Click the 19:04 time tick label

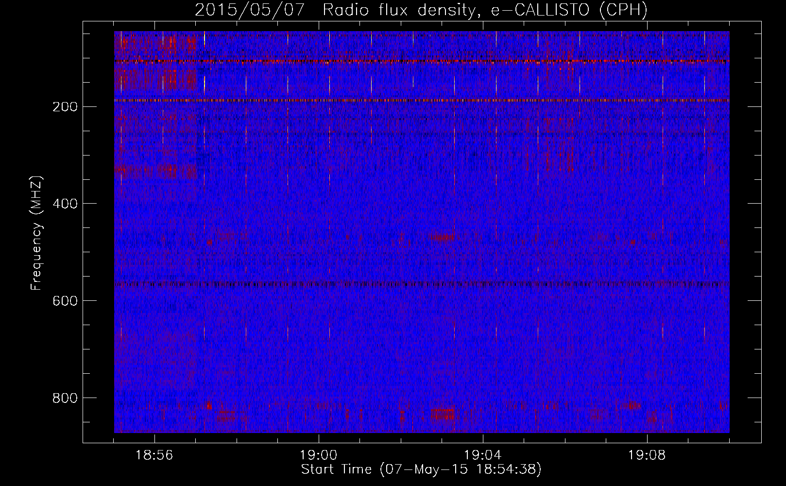pyautogui.click(x=483, y=455)
